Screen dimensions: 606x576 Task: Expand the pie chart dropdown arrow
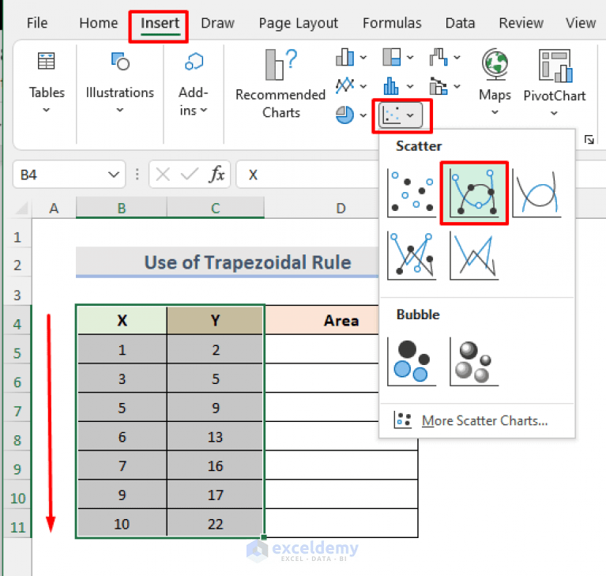pos(363,115)
